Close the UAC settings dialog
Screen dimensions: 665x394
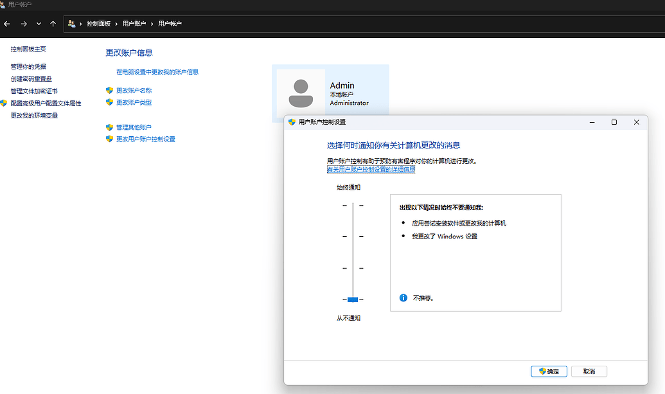click(637, 122)
